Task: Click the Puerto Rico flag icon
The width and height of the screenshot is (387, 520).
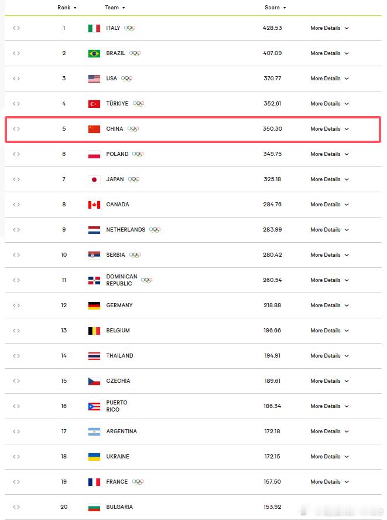Action: tap(94, 406)
